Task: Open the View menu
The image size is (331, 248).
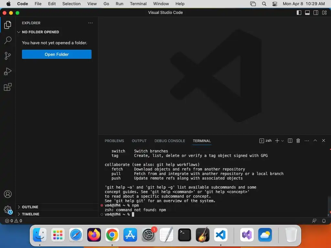Action: point(92,4)
